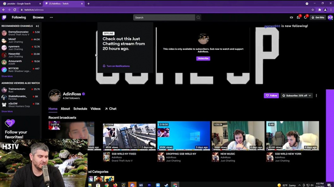
Task: Reload the page
Action: click(x=15, y=10)
